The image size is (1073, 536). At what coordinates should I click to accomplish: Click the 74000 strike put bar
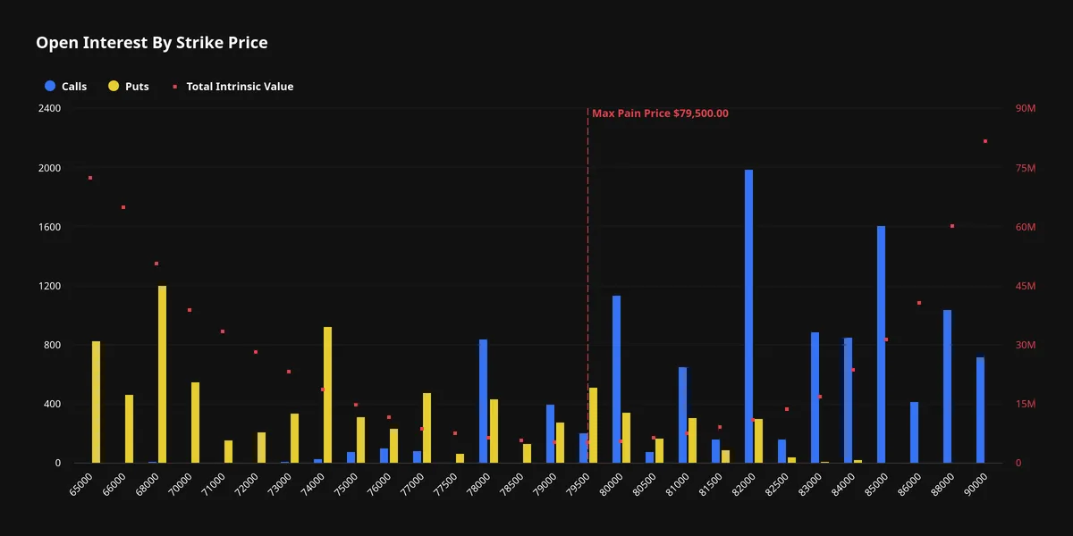[x=327, y=395]
